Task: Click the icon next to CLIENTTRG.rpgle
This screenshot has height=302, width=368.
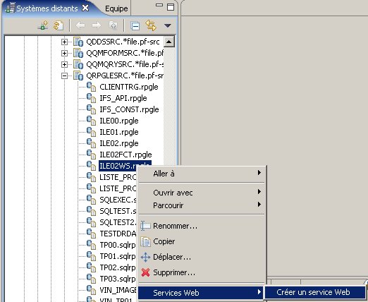Action: tap(91, 87)
